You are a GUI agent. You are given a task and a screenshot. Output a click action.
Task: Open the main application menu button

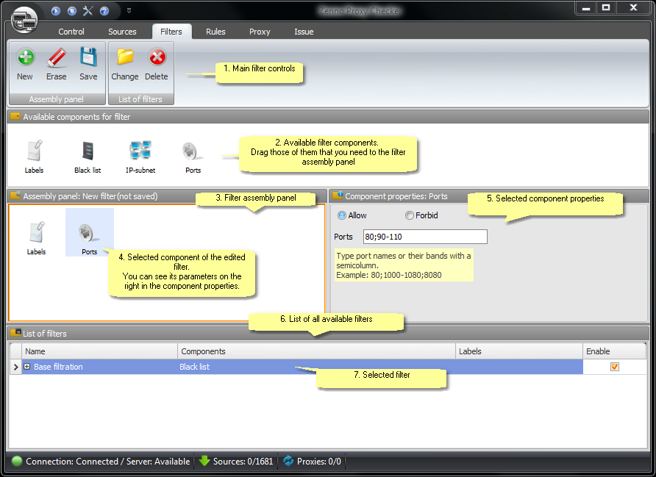[24, 18]
